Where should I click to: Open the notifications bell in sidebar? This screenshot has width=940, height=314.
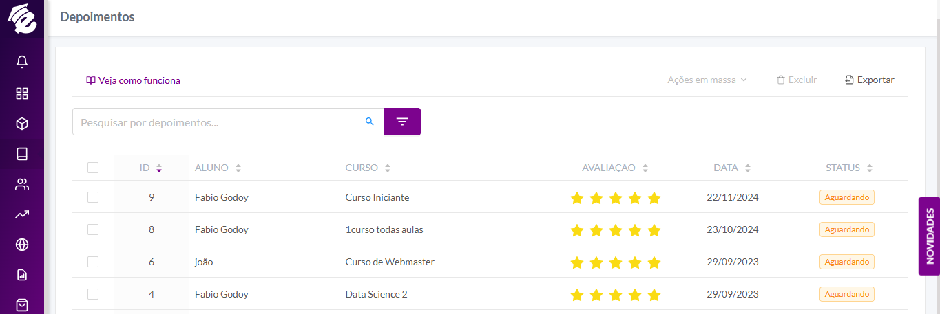point(22,63)
